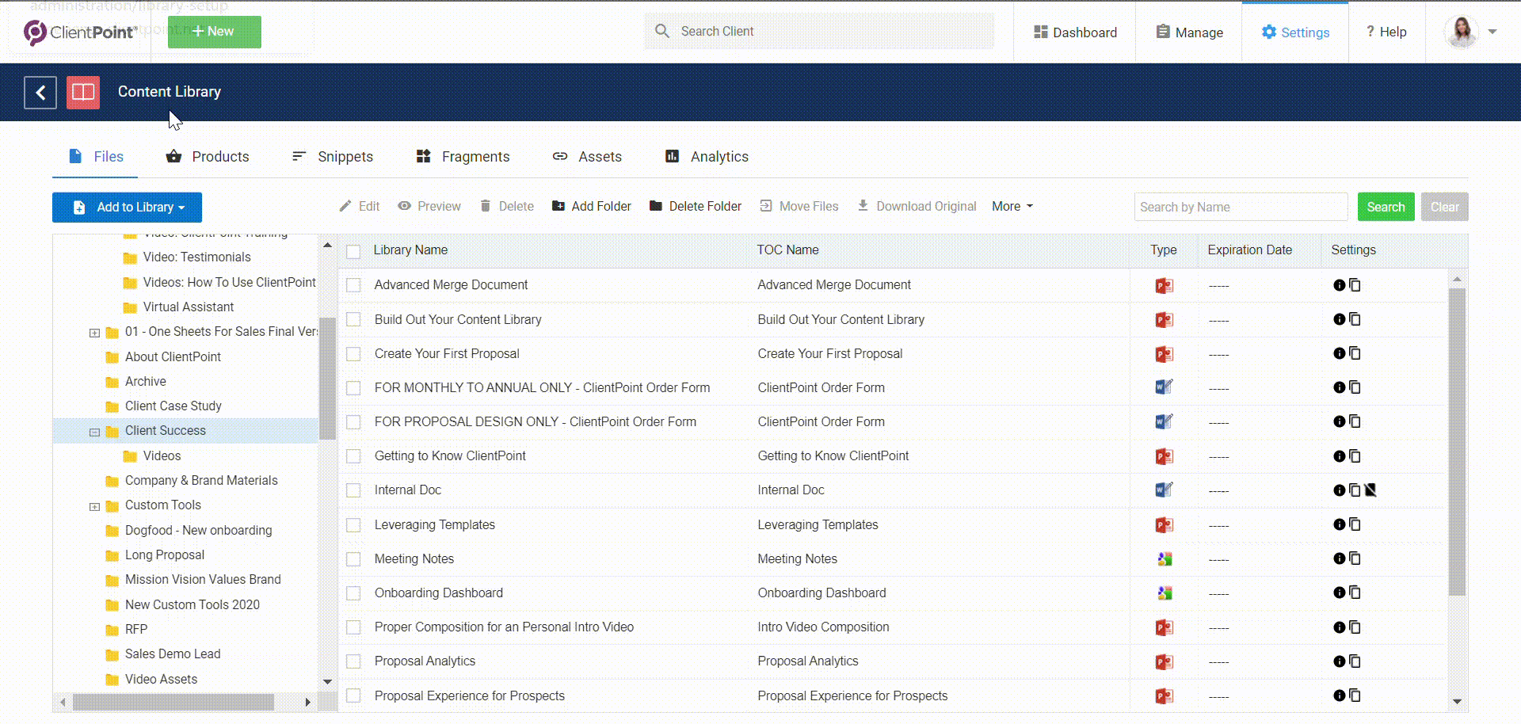The image size is (1521, 724).
Task: Click the Search by Name field
Action: pos(1241,207)
